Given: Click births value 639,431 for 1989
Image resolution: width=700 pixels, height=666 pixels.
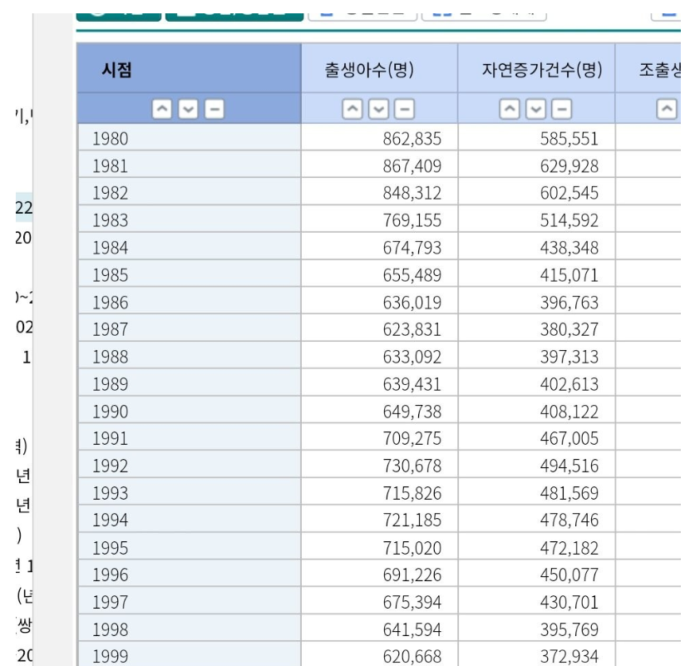Looking at the screenshot, I should [412, 384].
